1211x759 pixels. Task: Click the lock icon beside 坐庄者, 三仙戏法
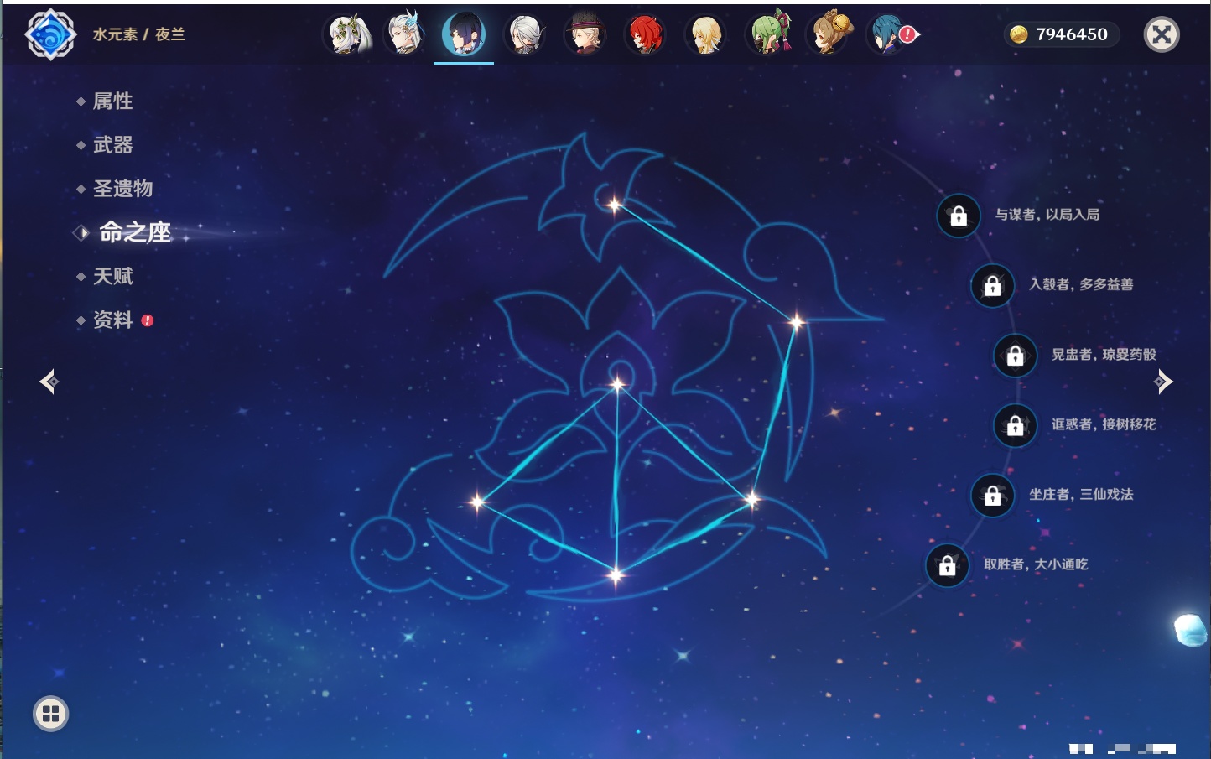coord(993,495)
